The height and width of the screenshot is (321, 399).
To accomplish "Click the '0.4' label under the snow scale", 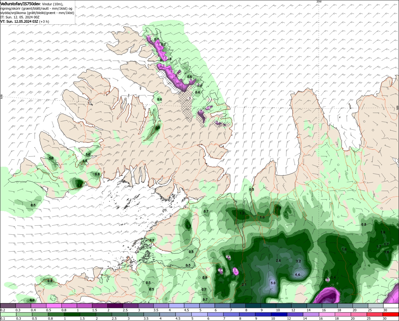I will tap(33, 310).
